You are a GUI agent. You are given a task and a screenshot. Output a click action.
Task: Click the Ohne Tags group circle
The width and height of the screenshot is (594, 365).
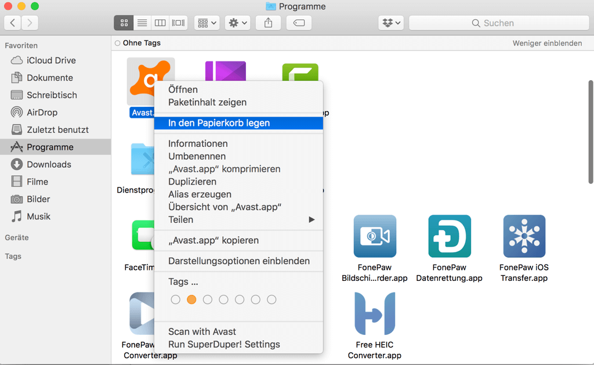coord(117,43)
